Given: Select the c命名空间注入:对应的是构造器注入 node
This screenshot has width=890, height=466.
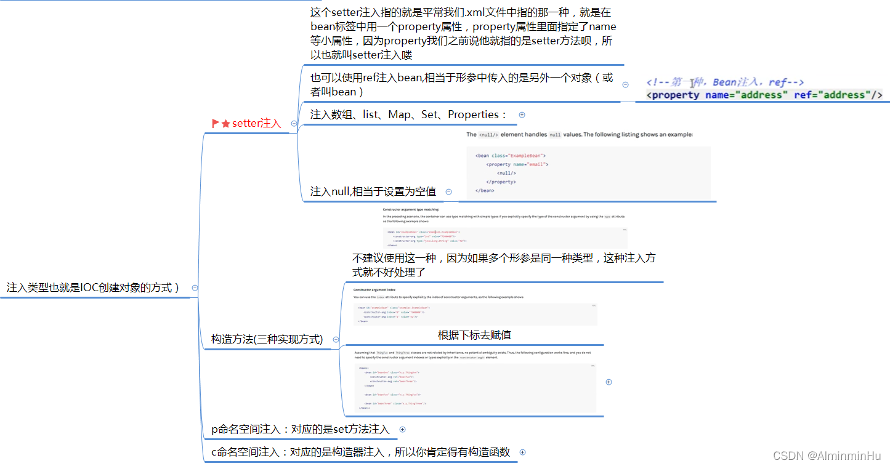Looking at the screenshot, I should pos(361,452).
